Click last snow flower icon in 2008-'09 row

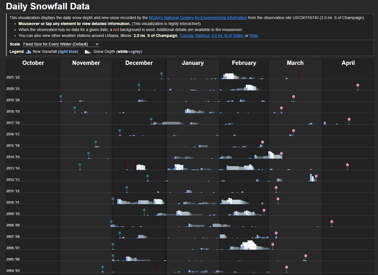click(x=332, y=222)
